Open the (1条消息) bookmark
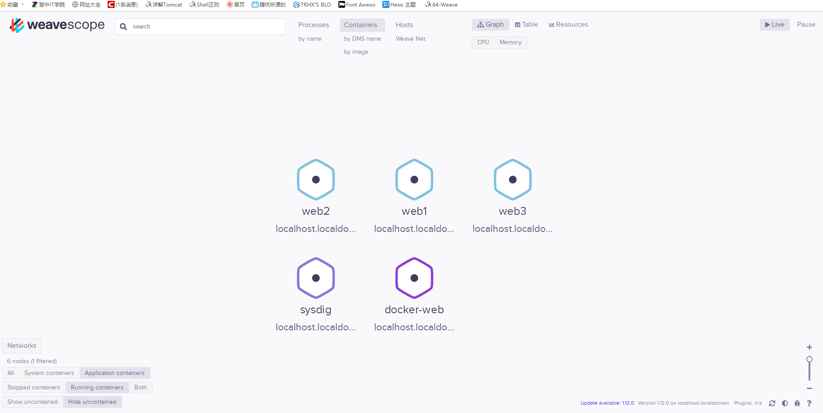Image resolution: width=823 pixels, height=413 pixels. click(x=123, y=5)
